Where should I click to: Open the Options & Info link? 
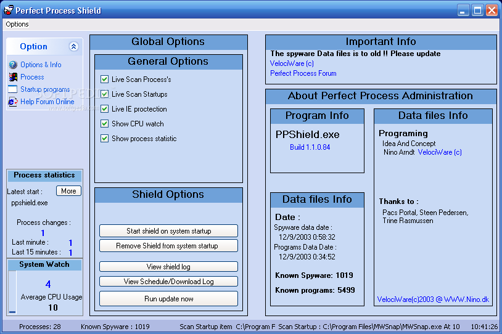[x=41, y=65]
